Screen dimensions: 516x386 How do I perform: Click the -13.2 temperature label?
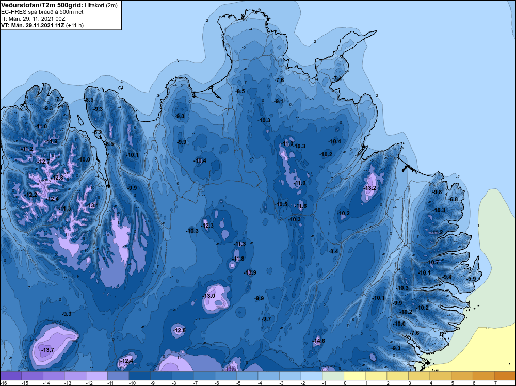click(x=369, y=188)
